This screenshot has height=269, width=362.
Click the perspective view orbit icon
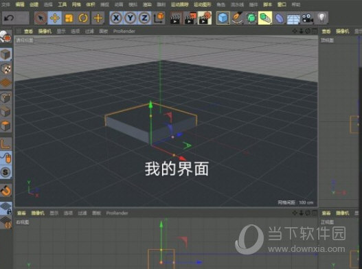[308, 31]
